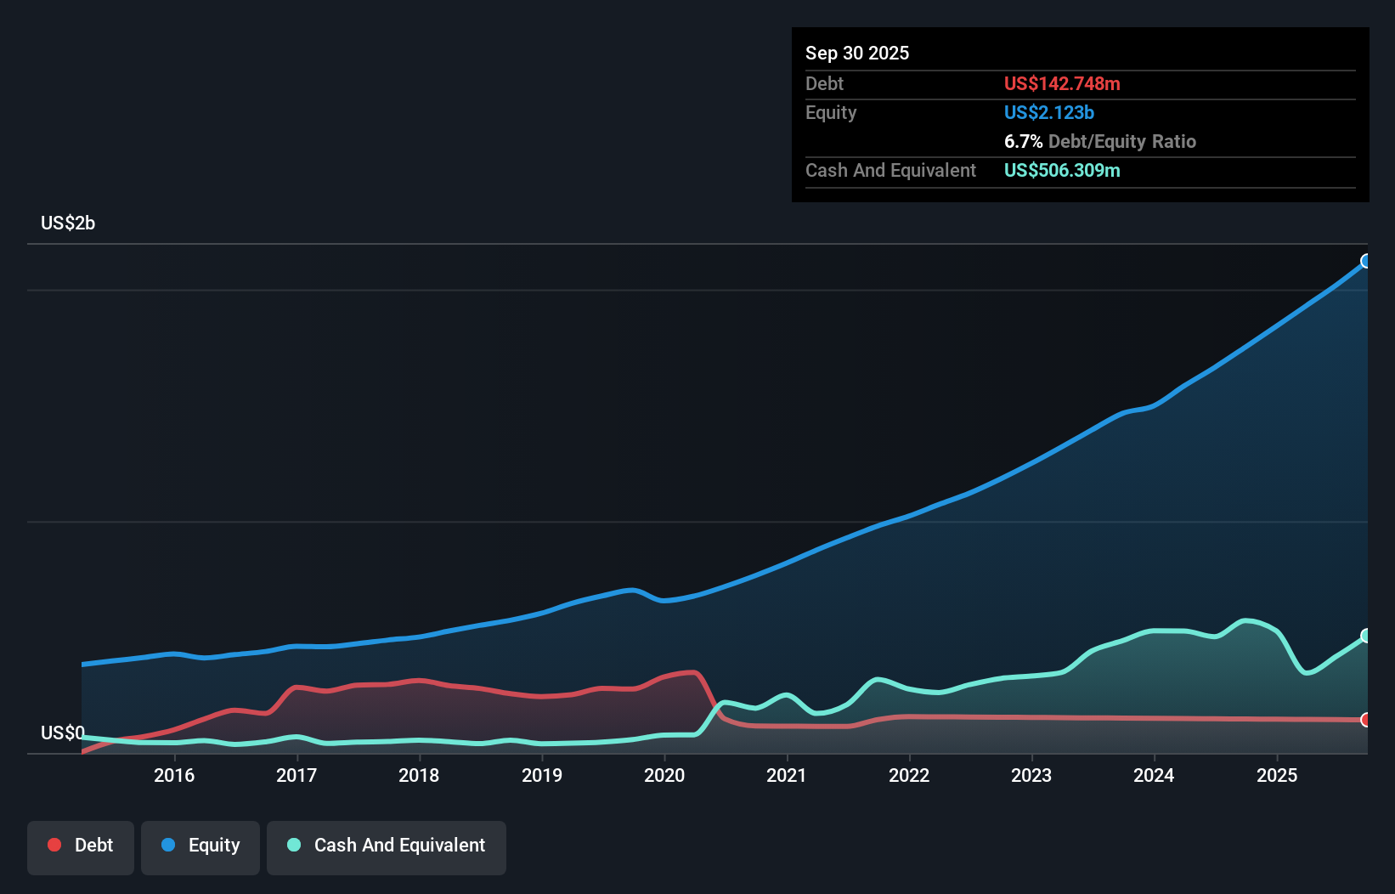This screenshot has height=894, width=1395.
Task: Toggle the Cash And Equivalent legend button
Action: coord(387,847)
